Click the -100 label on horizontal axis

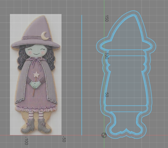[x=26, y=141]
